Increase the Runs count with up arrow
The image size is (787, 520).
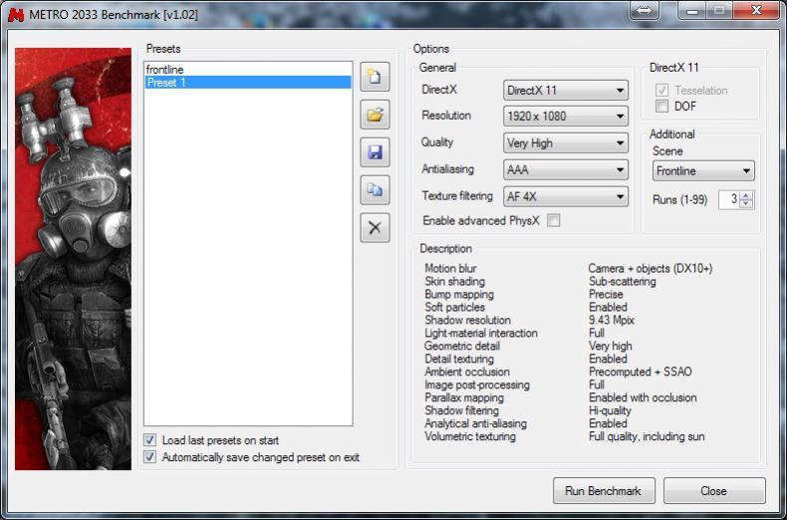(746, 196)
